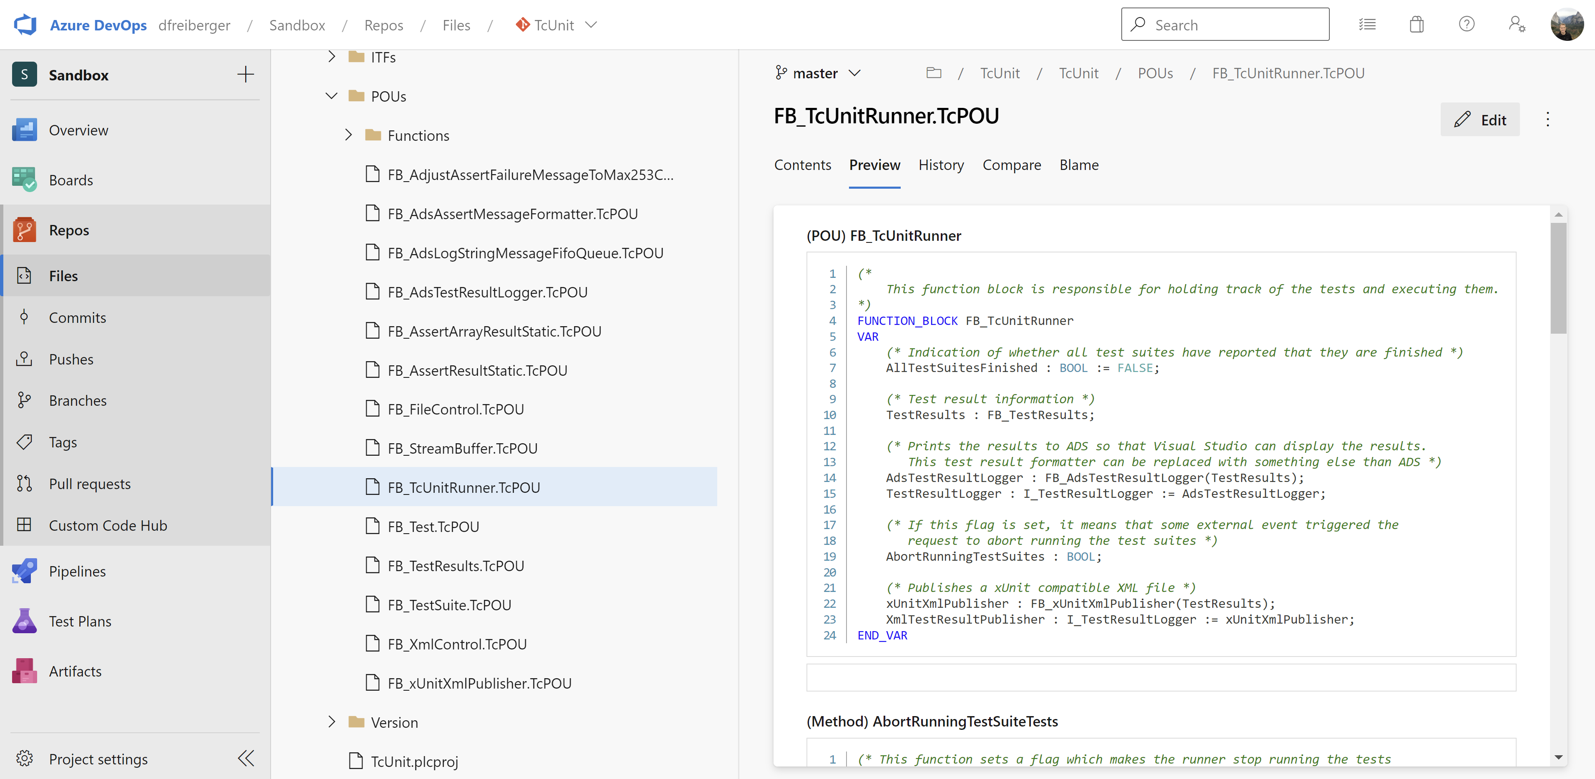The width and height of the screenshot is (1595, 779).
Task: Click the work items list icon
Action: (1367, 25)
